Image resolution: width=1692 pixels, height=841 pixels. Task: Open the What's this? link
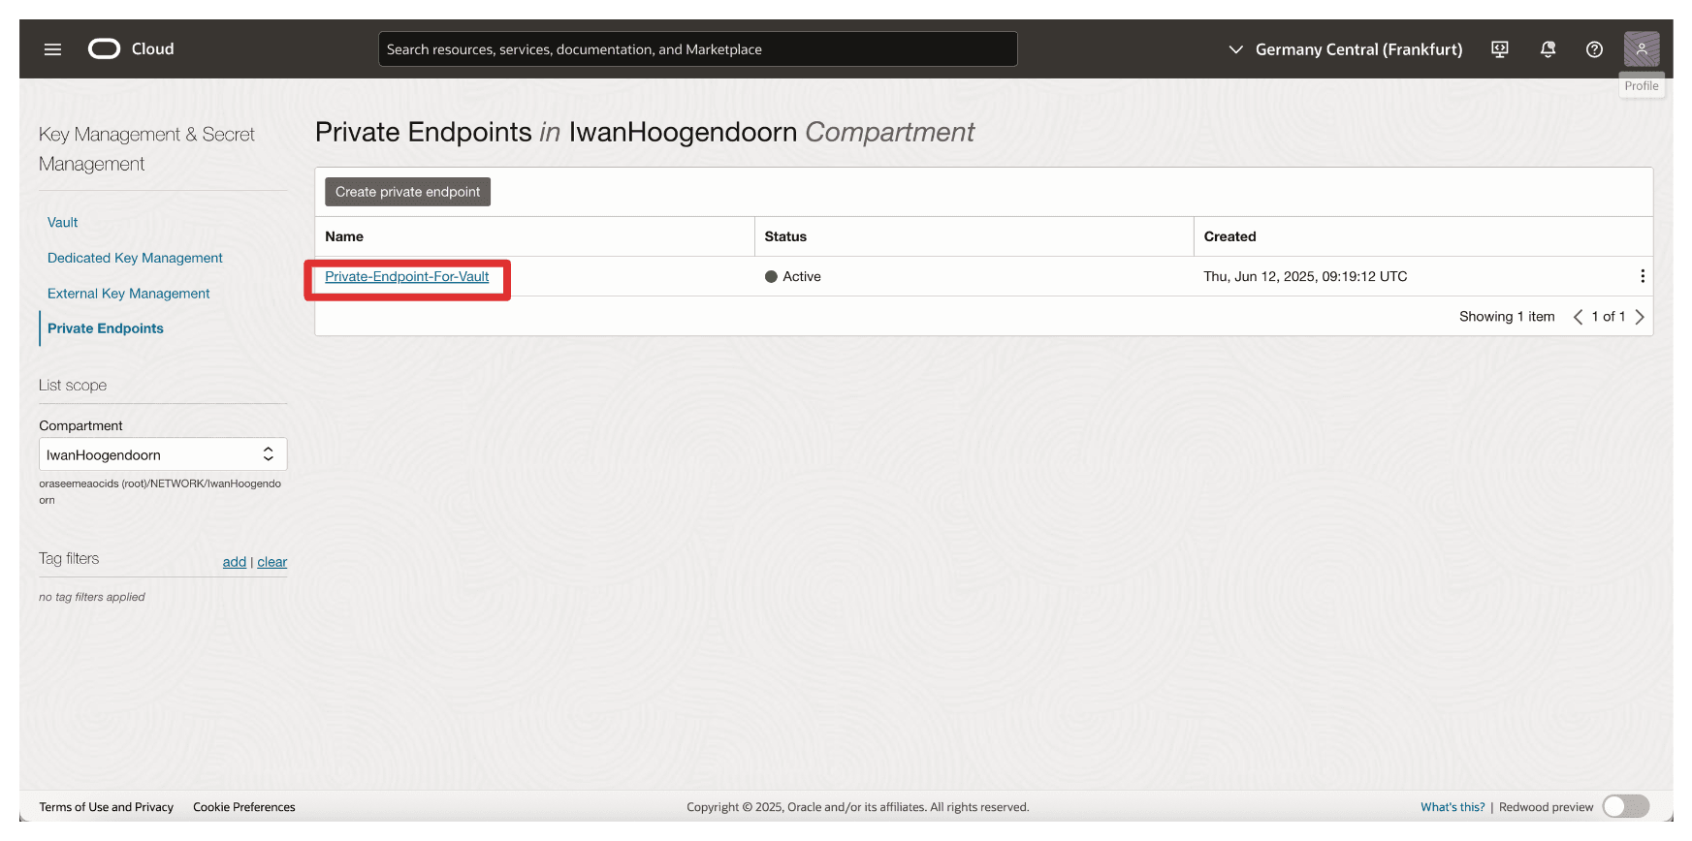point(1453,807)
